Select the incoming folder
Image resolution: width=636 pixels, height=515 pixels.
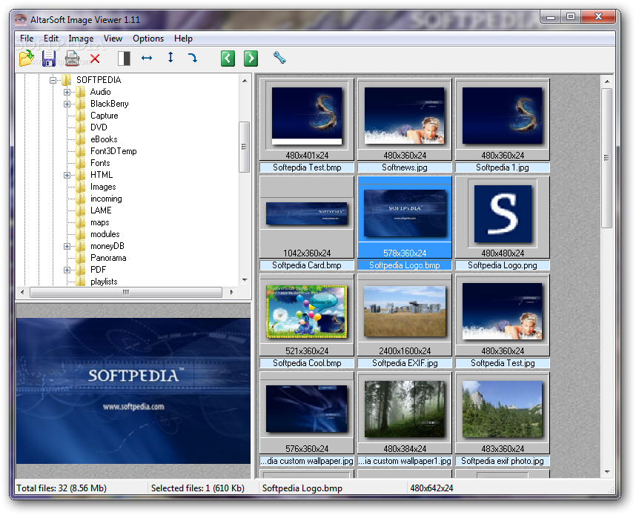pyautogui.click(x=106, y=199)
